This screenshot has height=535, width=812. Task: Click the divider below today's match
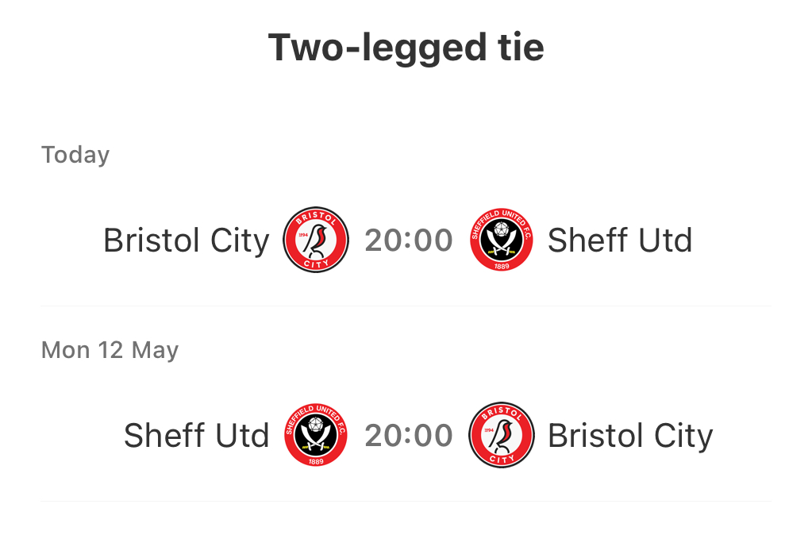click(406, 306)
